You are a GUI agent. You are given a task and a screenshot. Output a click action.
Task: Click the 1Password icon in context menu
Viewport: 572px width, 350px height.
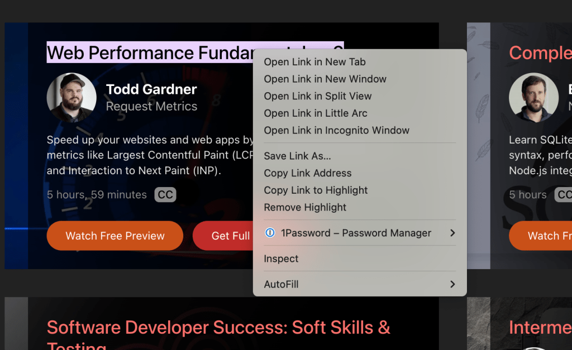coord(270,233)
